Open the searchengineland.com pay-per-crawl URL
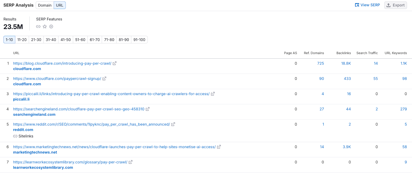Viewport: 412px width, 173px height. (79, 109)
